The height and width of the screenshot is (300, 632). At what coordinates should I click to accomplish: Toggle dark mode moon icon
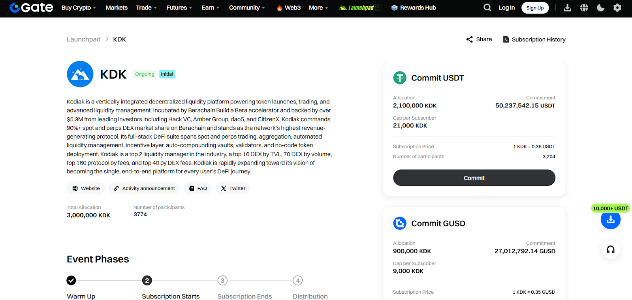pyautogui.click(x=600, y=7)
